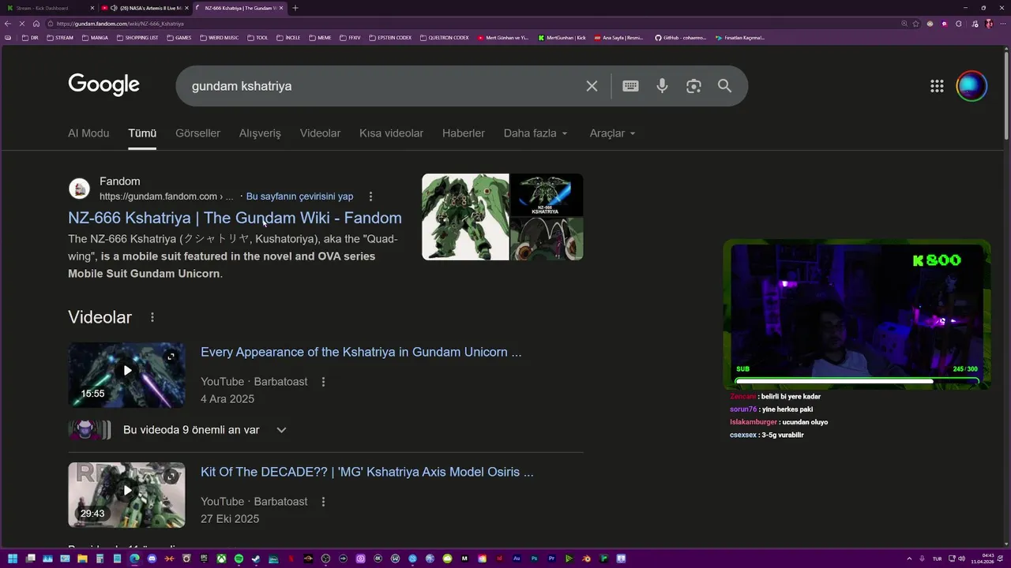Open Netflix from the taskbar

tap(291, 559)
